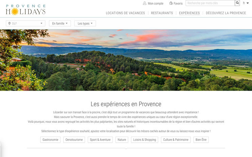Open the Locations de vacances menu
The width and height of the screenshot is (252, 157).
click(x=125, y=13)
